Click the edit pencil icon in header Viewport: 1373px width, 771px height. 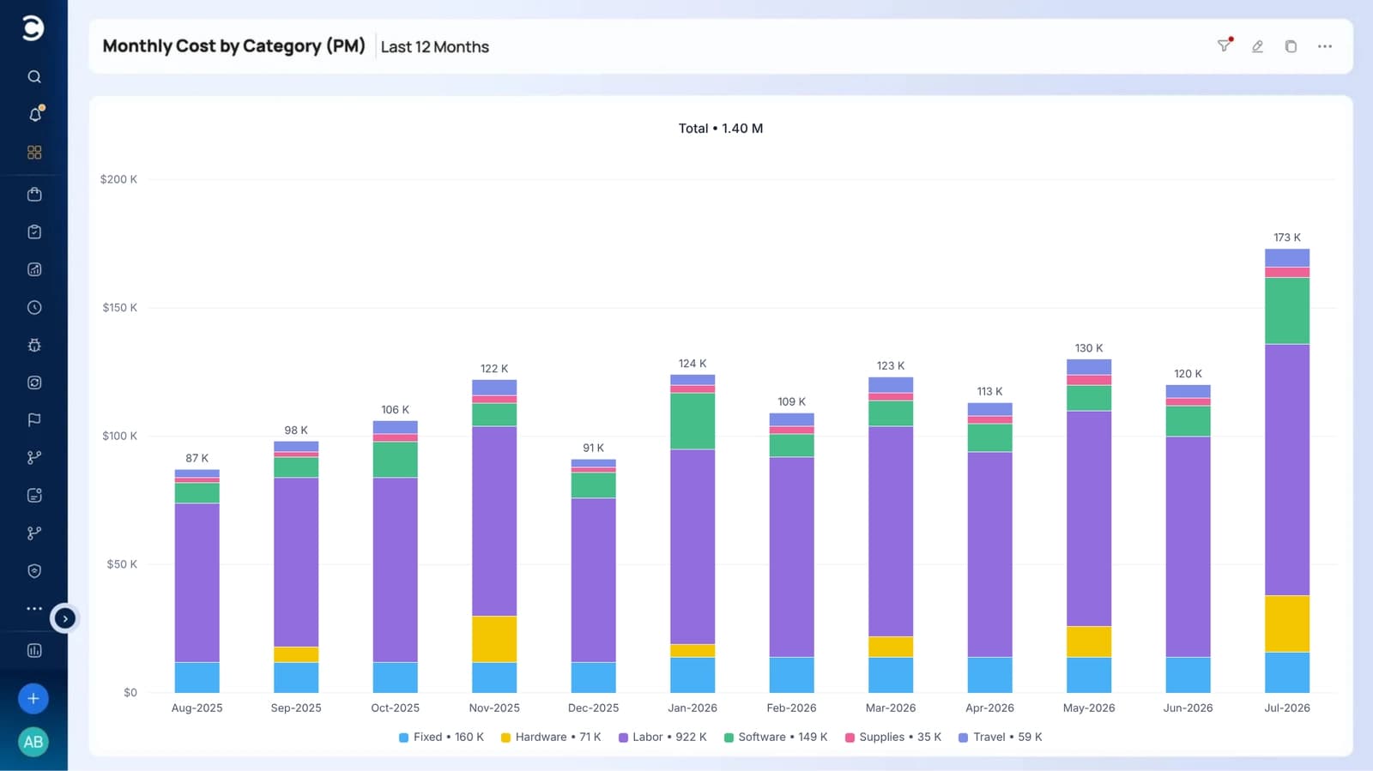(x=1257, y=46)
